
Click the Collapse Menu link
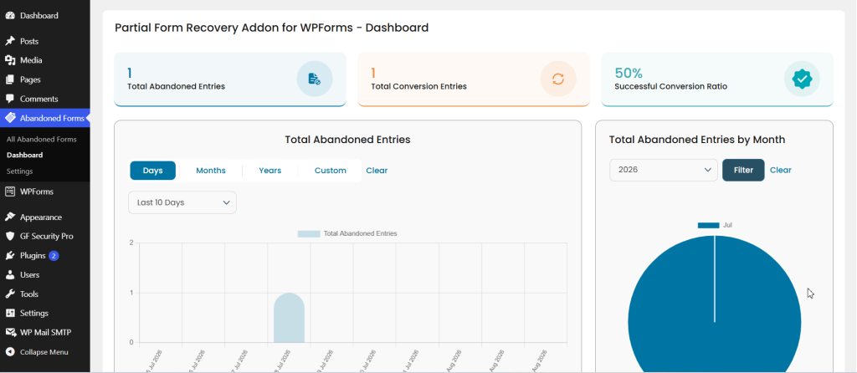pos(45,352)
